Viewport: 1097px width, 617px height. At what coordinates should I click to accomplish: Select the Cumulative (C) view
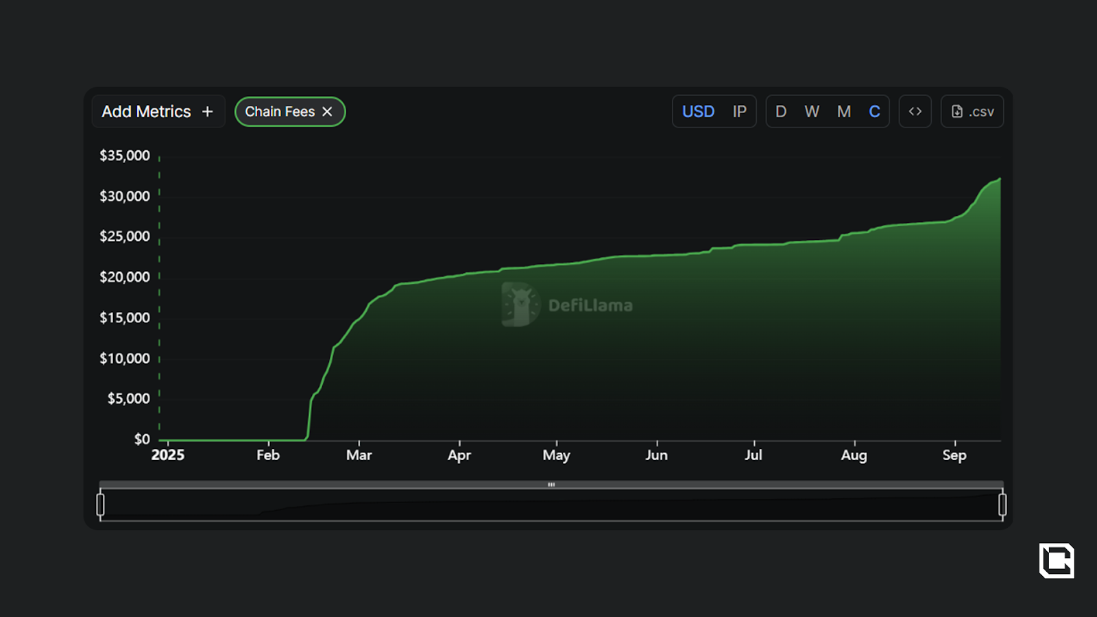pyautogui.click(x=874, y=112)
